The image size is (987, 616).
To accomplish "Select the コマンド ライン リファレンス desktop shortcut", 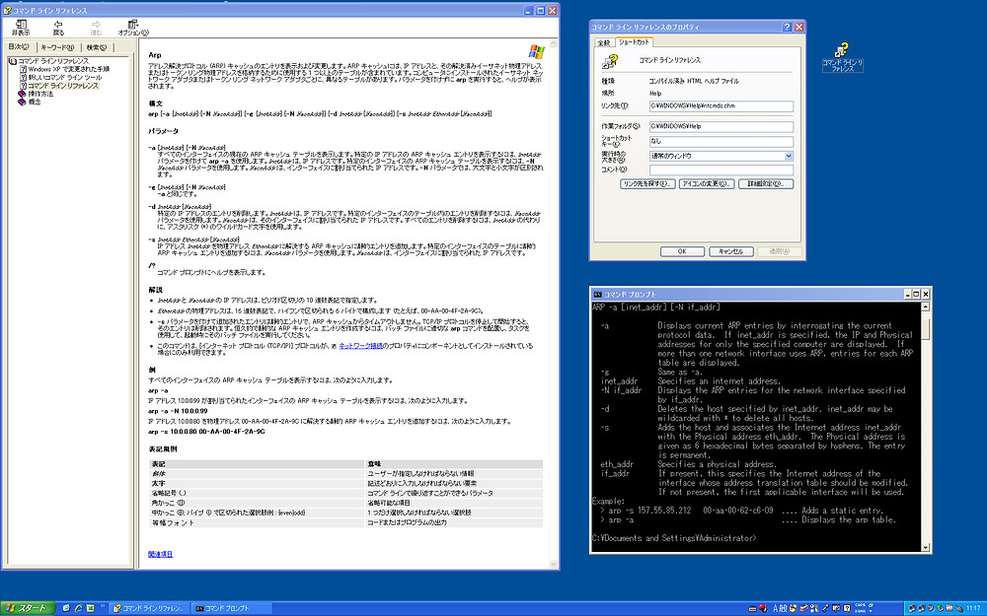I will coord(842,57).
